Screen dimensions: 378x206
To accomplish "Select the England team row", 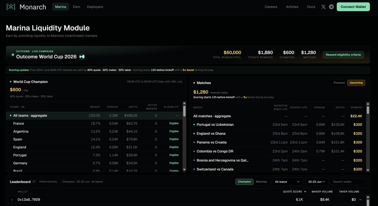I will 94,147.
